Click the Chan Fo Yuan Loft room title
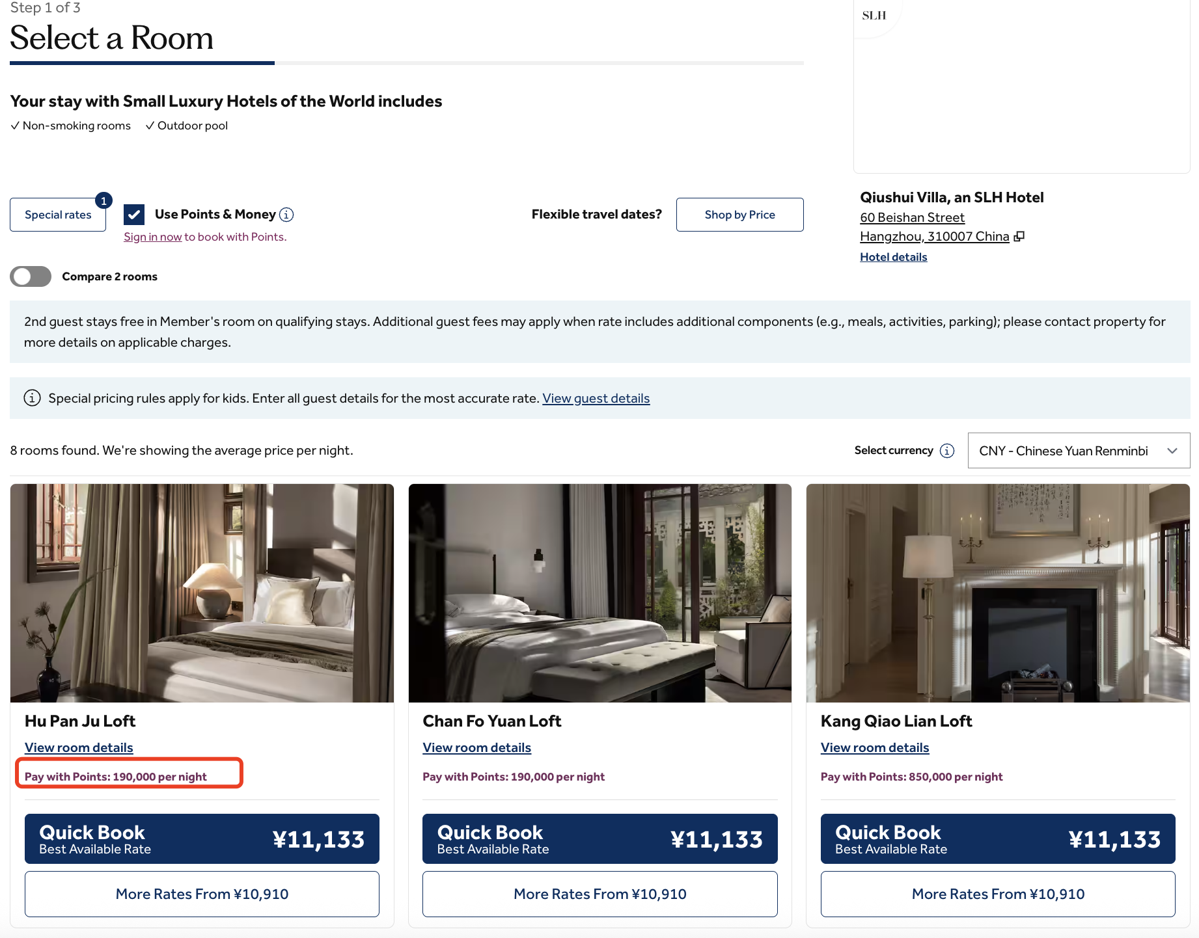 [x=492, y=721]
